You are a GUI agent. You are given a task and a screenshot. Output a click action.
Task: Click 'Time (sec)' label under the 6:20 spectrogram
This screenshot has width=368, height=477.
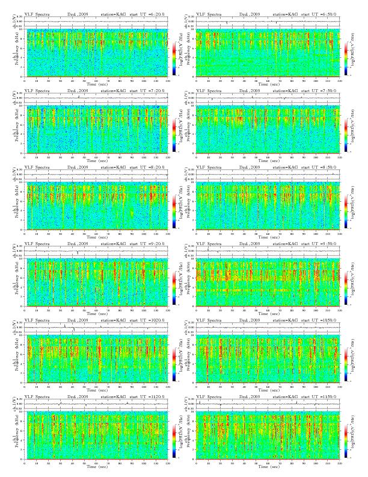(97, 84)
